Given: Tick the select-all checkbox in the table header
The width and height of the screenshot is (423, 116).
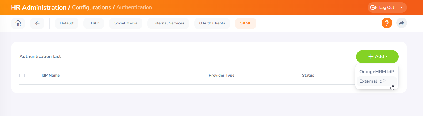Looking at the screenshot, I should click(x=22, y=76).
